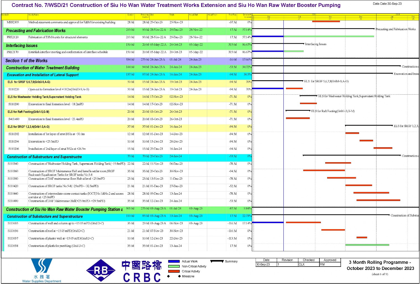Viewport: 420px width, 284px height.
Task: Click the red Gantt bar for S110200 excavation
Action: (x=308, y=104)
